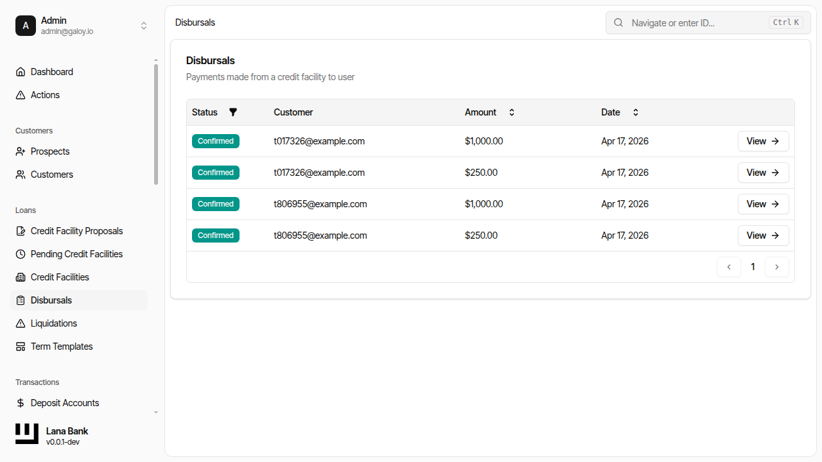Sort the table by Amount
The image size is (822, 462).
point(512,112)
